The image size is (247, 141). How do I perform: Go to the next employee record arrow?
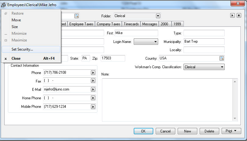(x=232, y=16)
